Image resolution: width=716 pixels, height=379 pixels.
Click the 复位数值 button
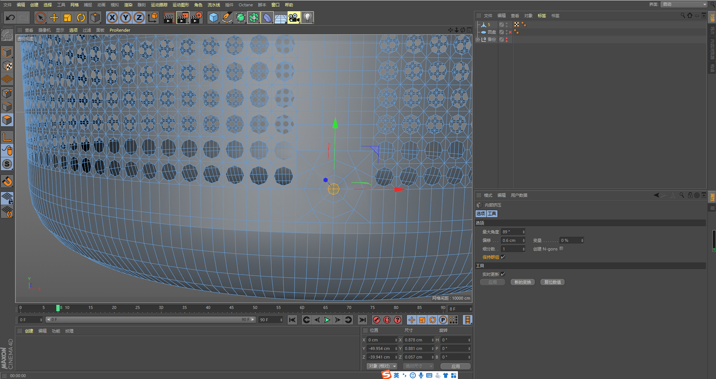tap(552, 282)
